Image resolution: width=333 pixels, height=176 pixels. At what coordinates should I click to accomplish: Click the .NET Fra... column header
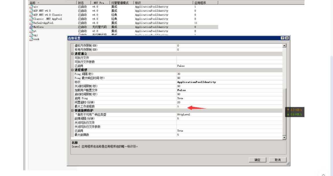click(101, 3)
